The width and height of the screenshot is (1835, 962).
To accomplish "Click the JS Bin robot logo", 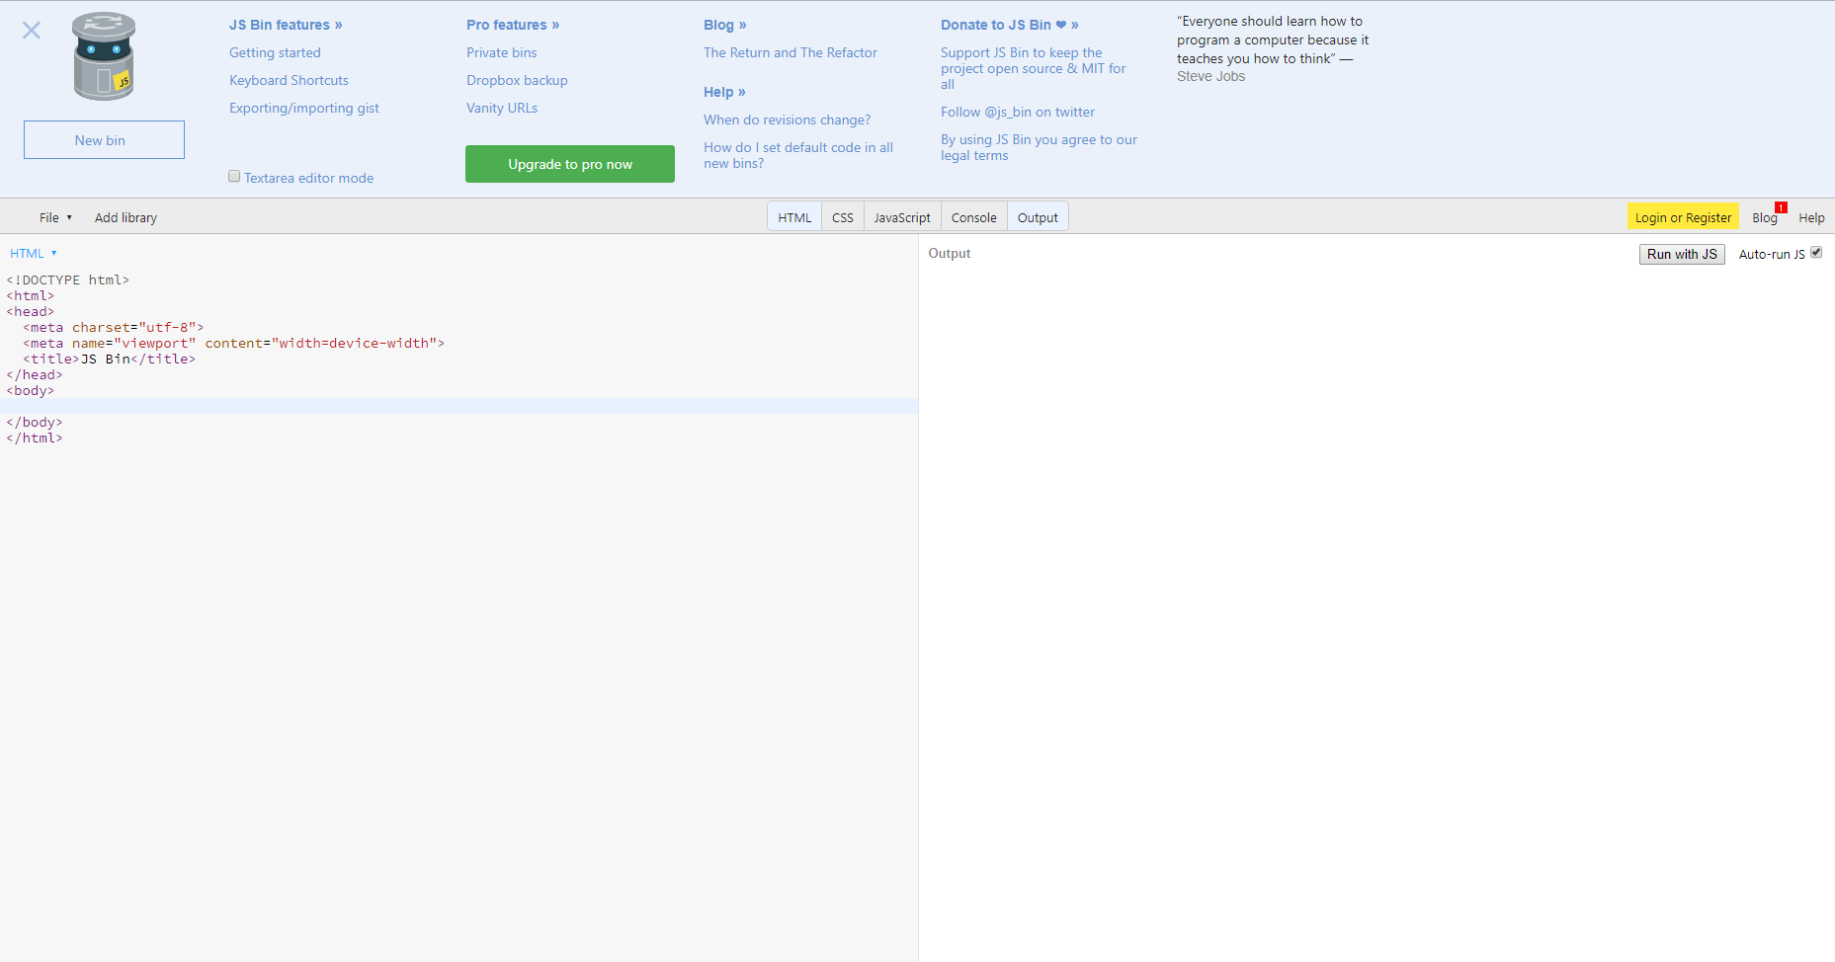I will [104, 56].
